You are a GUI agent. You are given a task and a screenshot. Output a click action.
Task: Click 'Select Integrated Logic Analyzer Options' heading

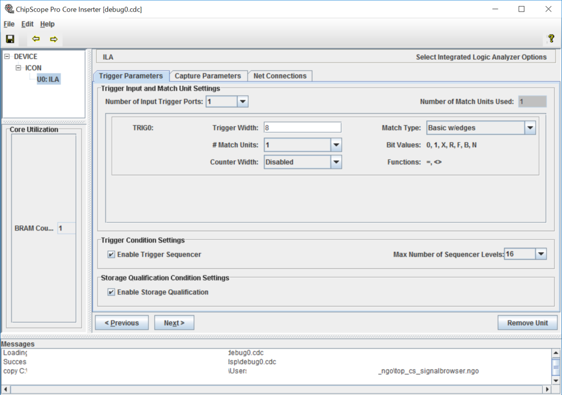[x=481, y=57]
